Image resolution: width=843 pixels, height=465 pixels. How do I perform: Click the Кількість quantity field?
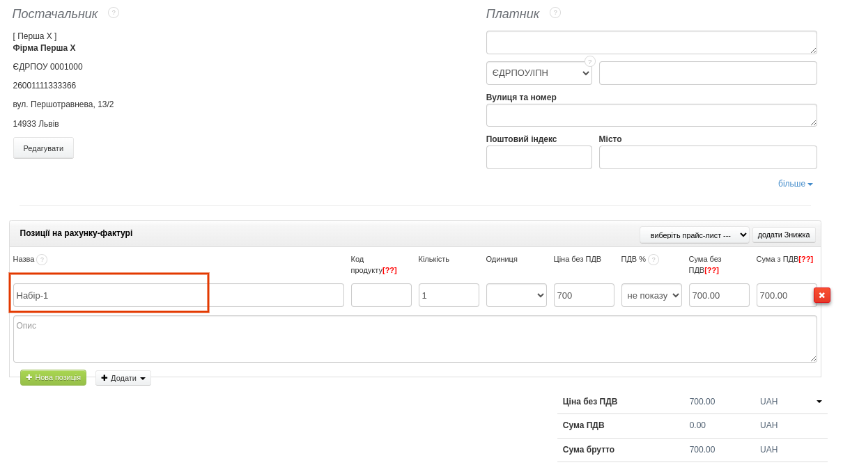click(449, 295)
